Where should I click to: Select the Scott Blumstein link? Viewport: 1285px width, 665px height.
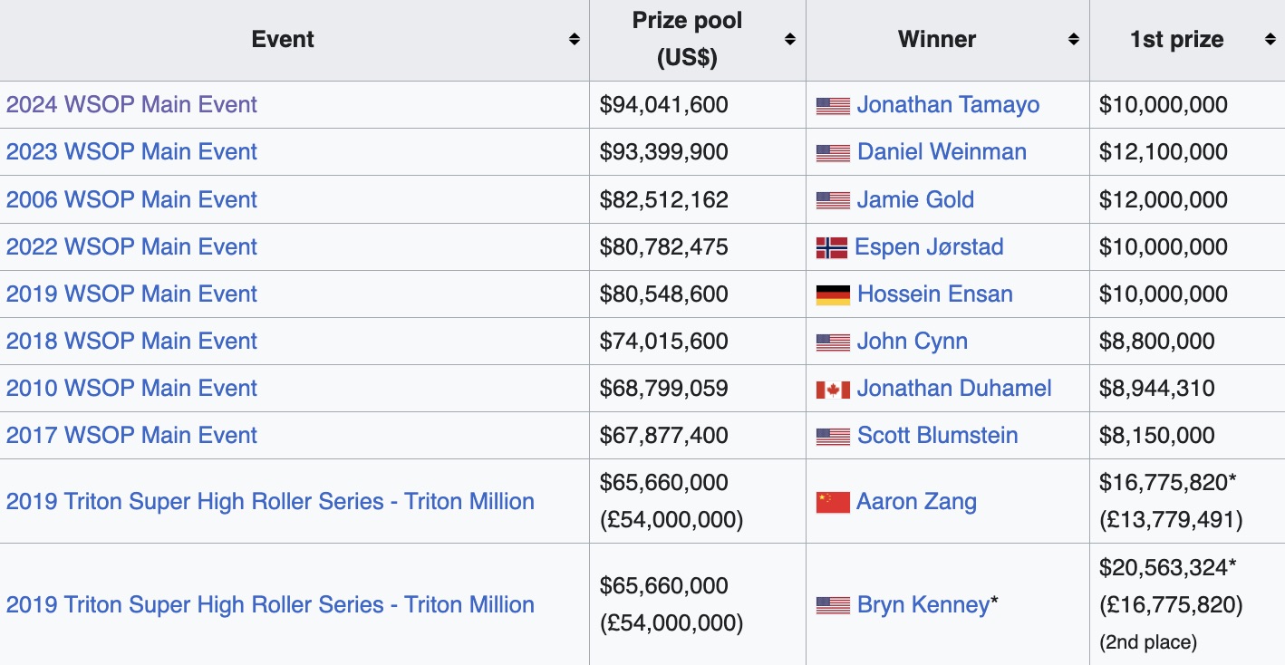[x=937, y=436]
